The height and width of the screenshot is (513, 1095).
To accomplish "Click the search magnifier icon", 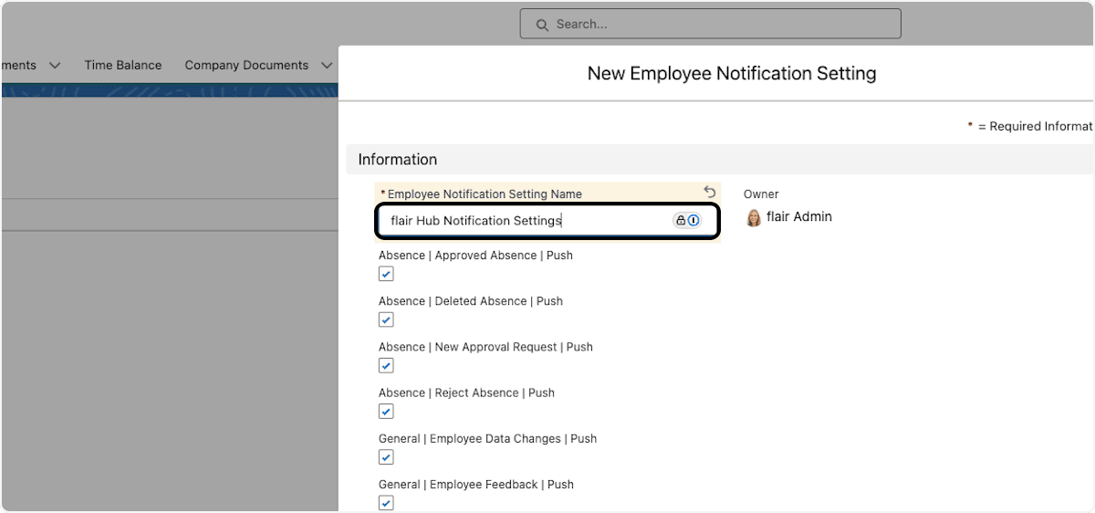I will coord(542,25).
